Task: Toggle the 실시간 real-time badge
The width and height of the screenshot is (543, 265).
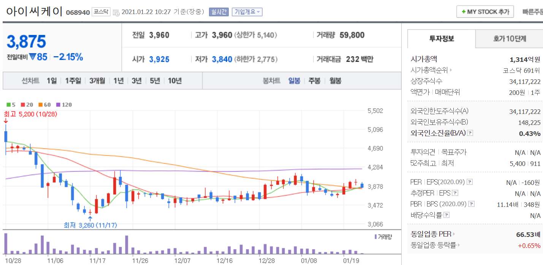Action: point(218,12)
